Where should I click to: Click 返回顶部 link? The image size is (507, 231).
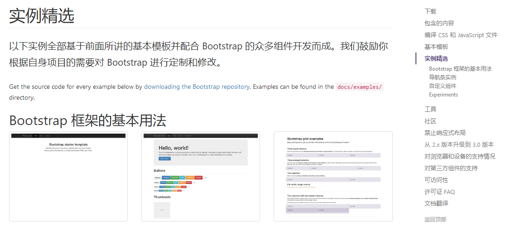pos(435,219)
